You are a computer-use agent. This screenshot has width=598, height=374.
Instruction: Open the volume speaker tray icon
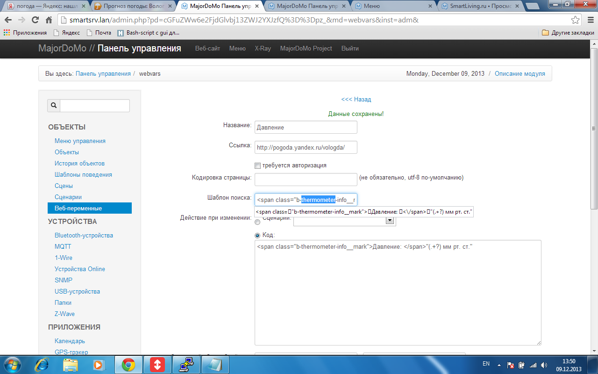543,365
